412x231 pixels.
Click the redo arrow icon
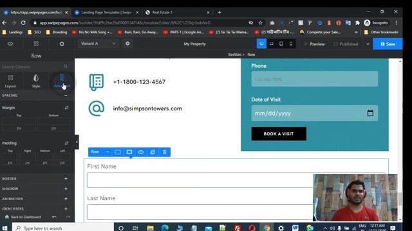[68, 217]
